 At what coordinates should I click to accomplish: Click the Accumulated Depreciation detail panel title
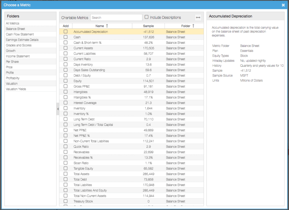pos(230,16)
